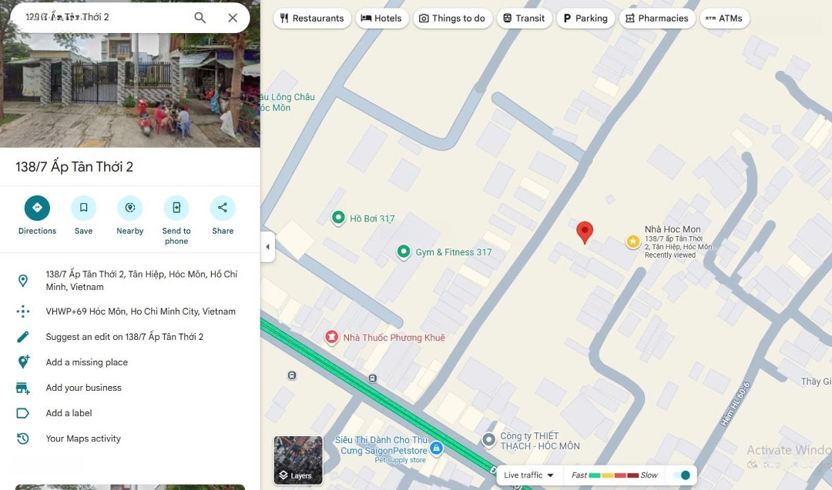Viewport: 832px width, 490px height.
Task: Open the Layers map type thumbnail
Action: (298, 460)
